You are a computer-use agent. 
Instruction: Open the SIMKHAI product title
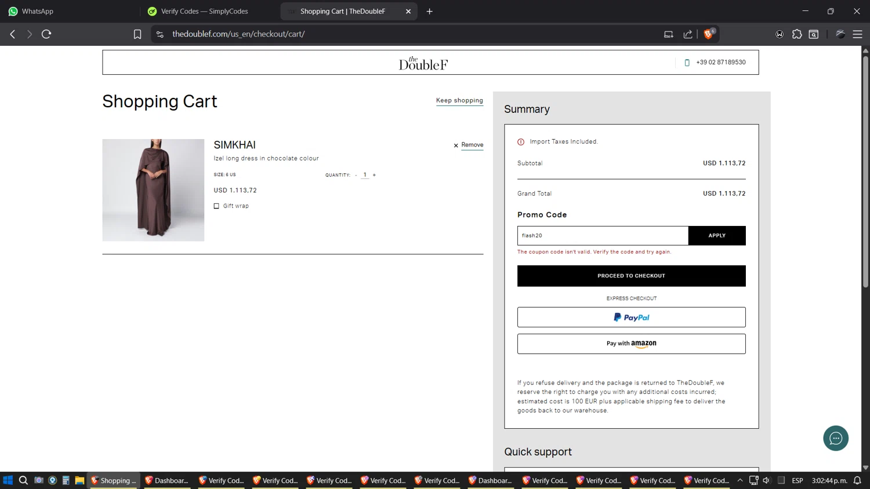(234, 145)
